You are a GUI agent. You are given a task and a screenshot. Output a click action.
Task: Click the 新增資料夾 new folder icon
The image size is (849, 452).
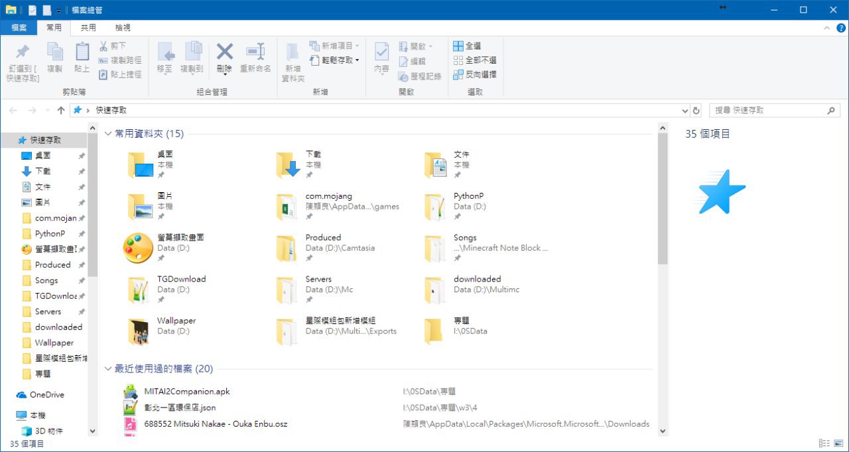[293, 53]
